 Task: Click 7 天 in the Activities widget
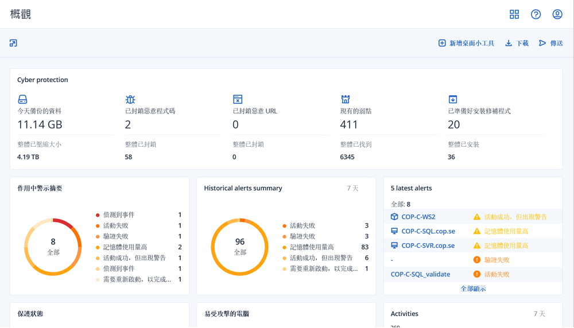tap(539, 314)
